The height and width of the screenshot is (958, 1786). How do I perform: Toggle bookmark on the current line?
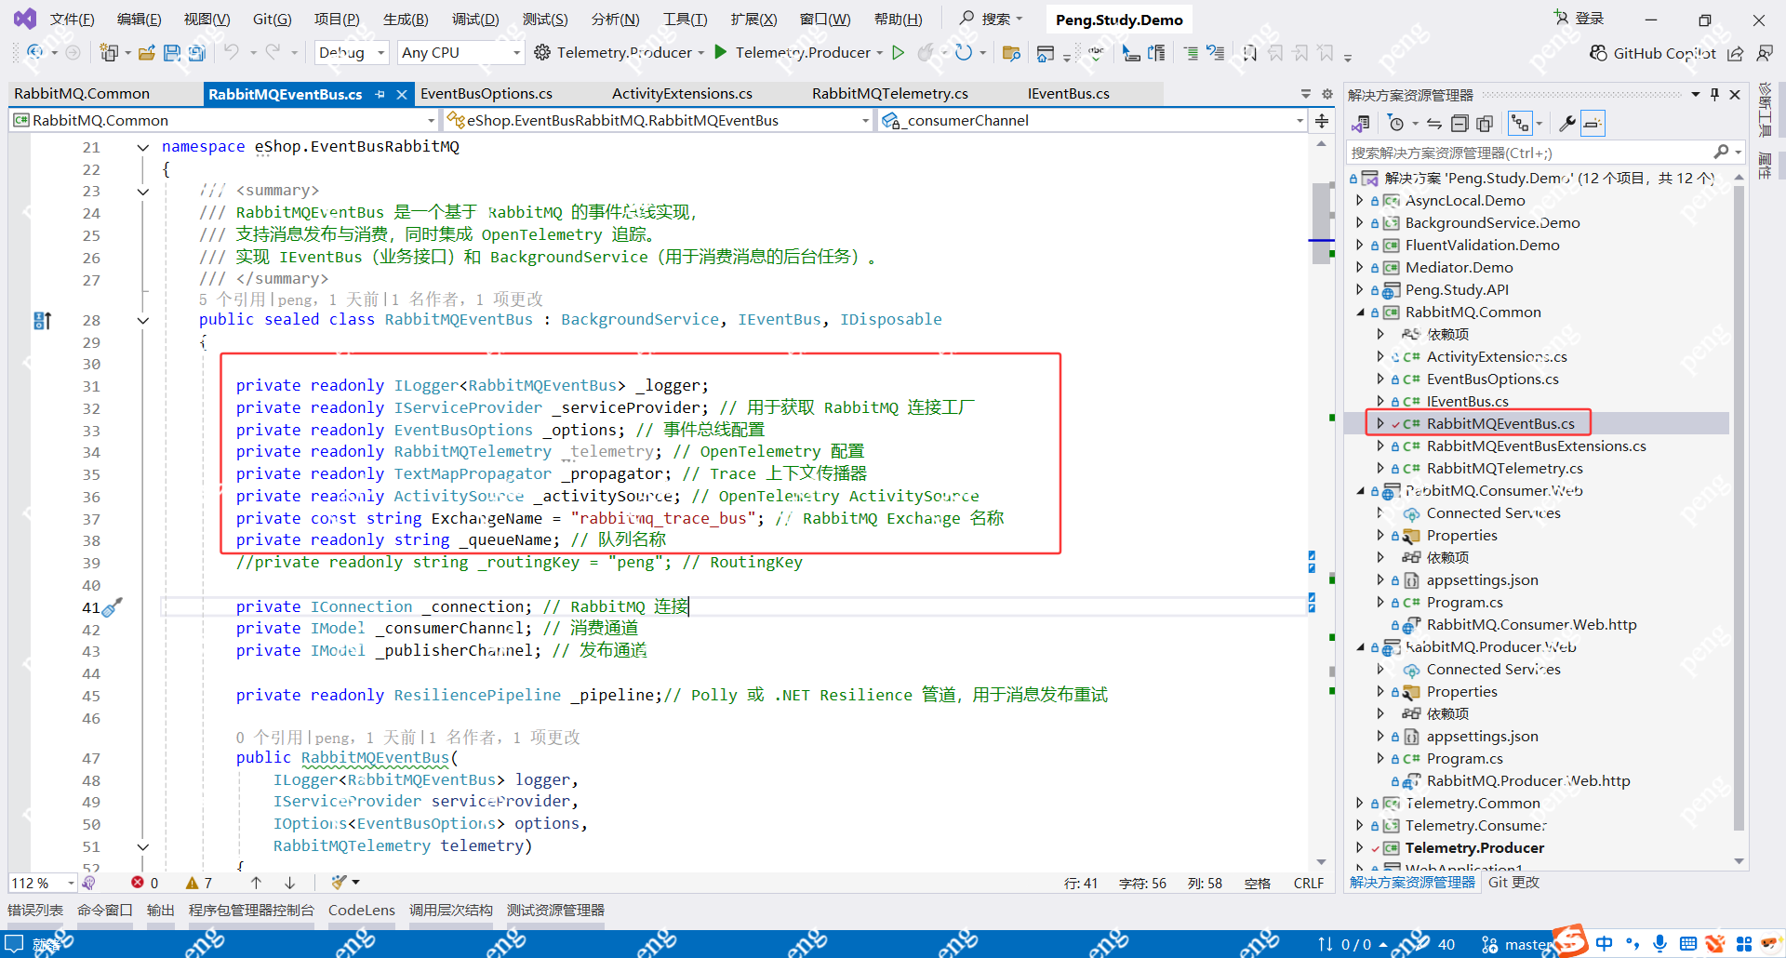(1250, 53)
